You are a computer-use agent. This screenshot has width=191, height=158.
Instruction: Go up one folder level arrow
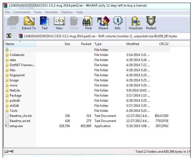click(9, 36)
